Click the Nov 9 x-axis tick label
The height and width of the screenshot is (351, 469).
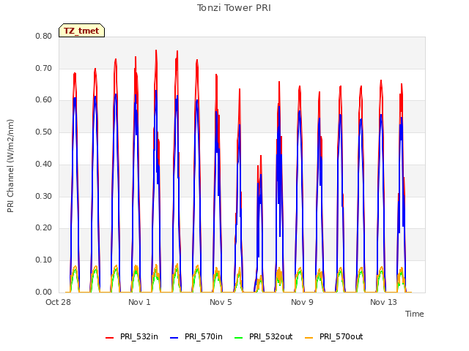point(302,302)
